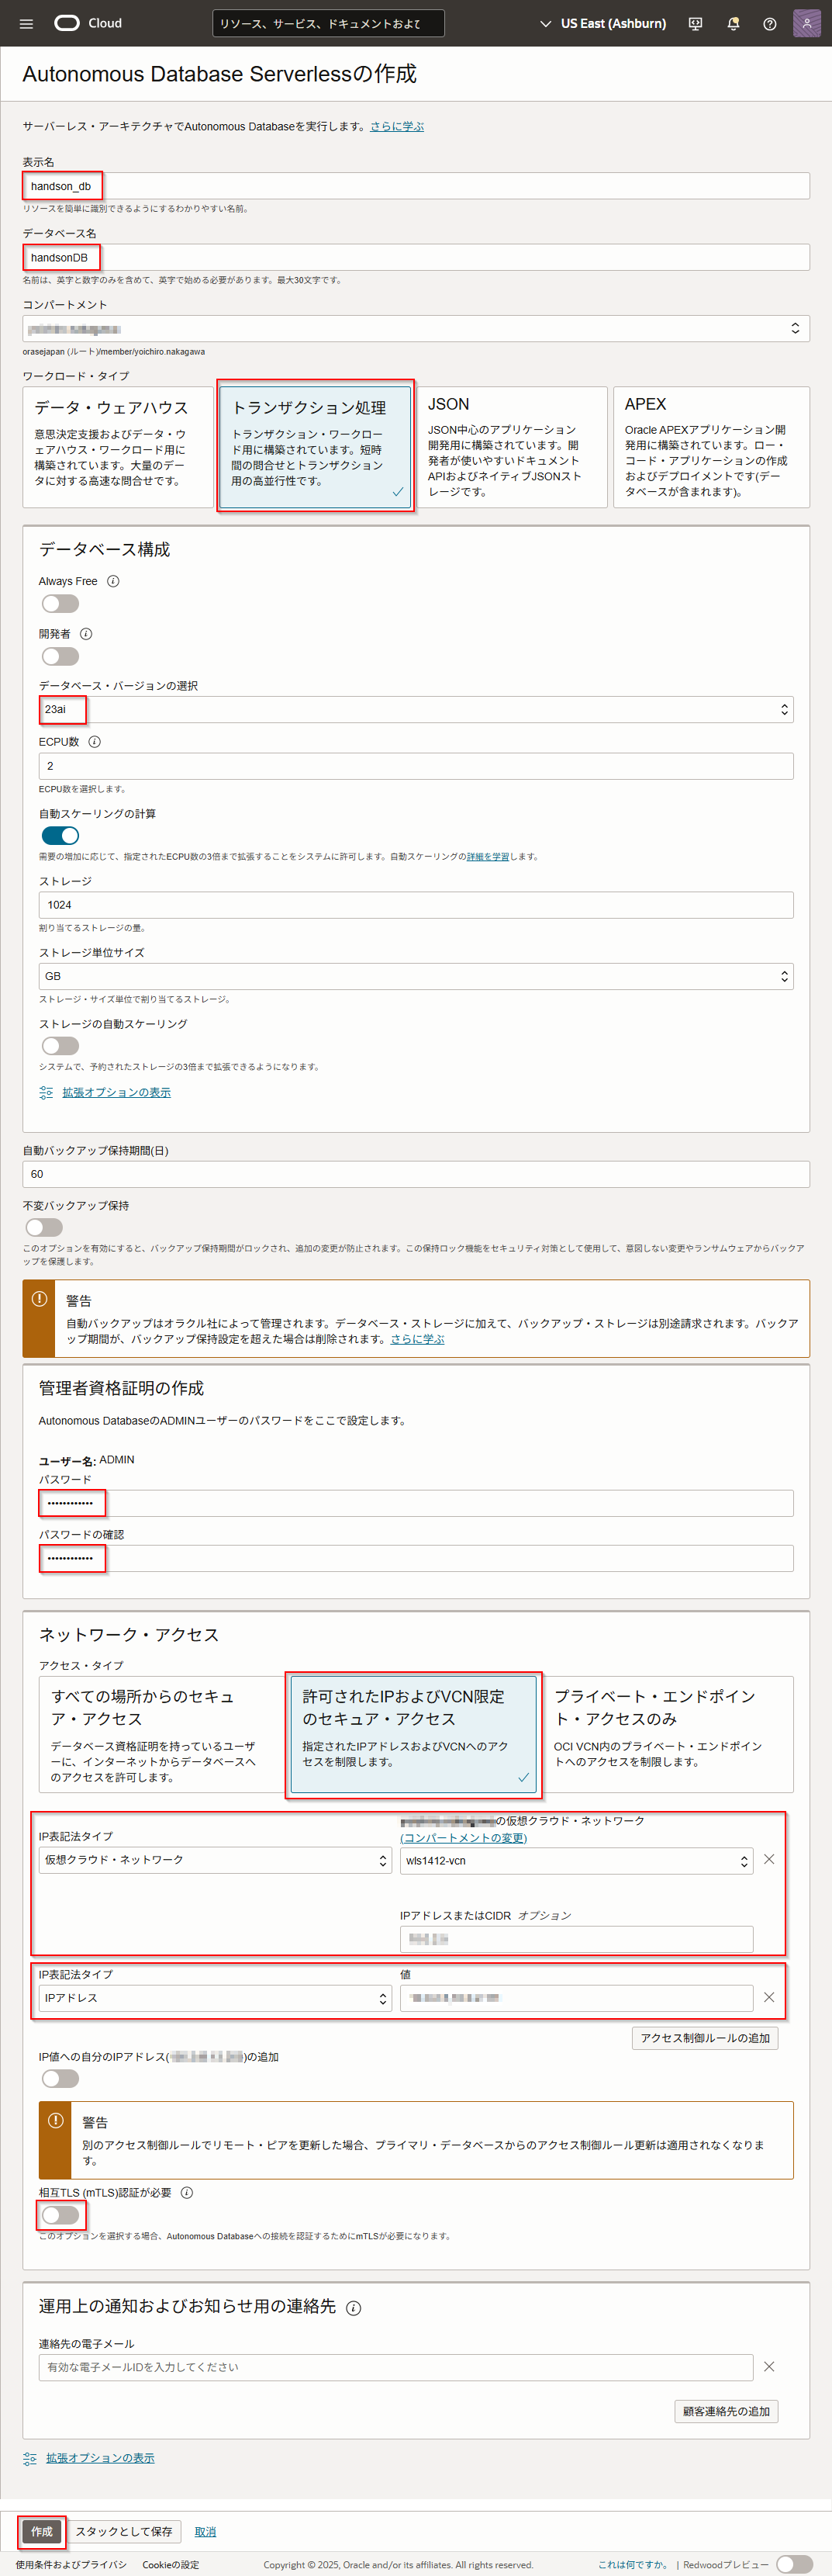The image size is (832, 2576).
Task: Click アクセス制御ルールの追加 button
Action: click(704, 2038)
